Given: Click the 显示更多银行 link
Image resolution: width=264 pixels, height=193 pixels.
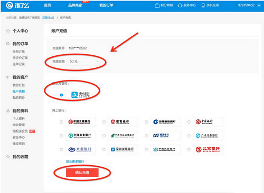Looking at the screenshot, I should 75,161.
